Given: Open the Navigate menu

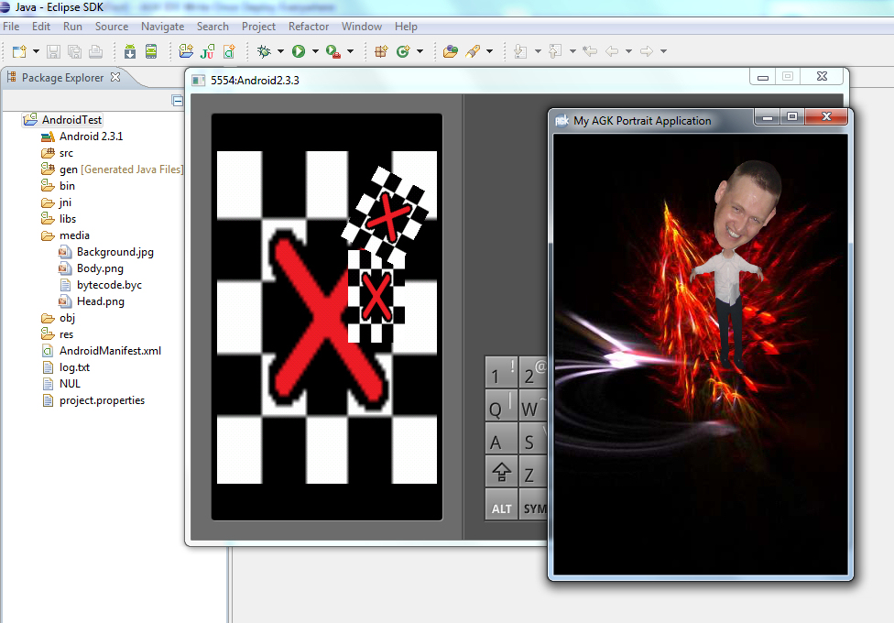Looking at the screenshot, I should coord(162,27).
